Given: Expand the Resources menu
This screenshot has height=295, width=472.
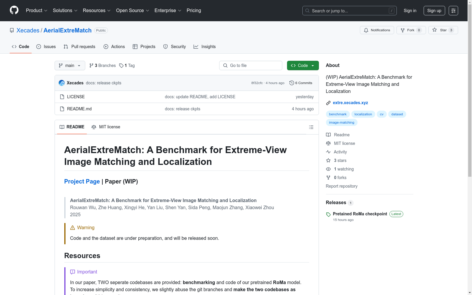Looking at the screenshot, I should pos(97,11).
